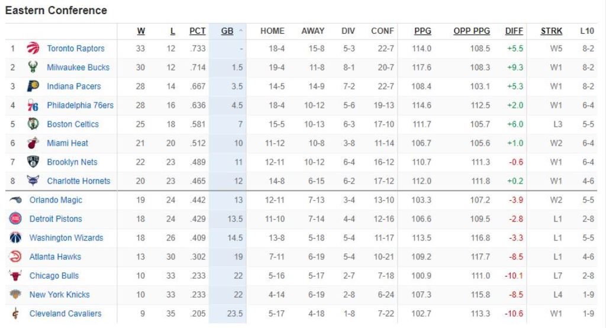Sort by DIFF column header
This screenshot has width=606, height=328.
(x=514, y=31)
